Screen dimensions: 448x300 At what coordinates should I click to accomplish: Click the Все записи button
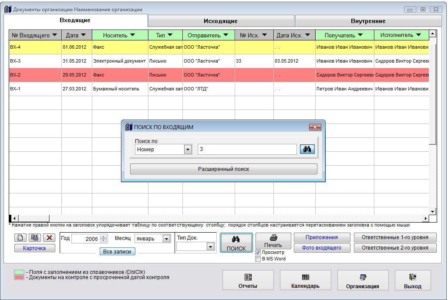pos(117,251)
